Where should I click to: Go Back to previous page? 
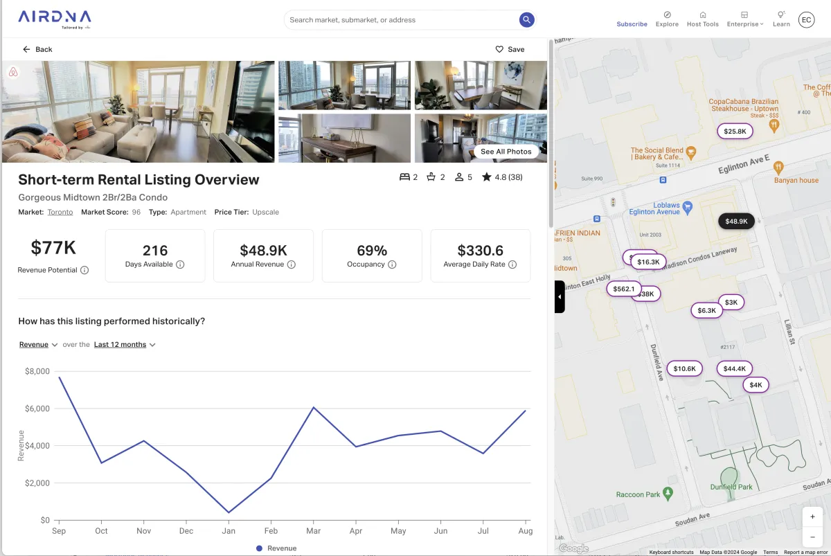coord(37,49)
